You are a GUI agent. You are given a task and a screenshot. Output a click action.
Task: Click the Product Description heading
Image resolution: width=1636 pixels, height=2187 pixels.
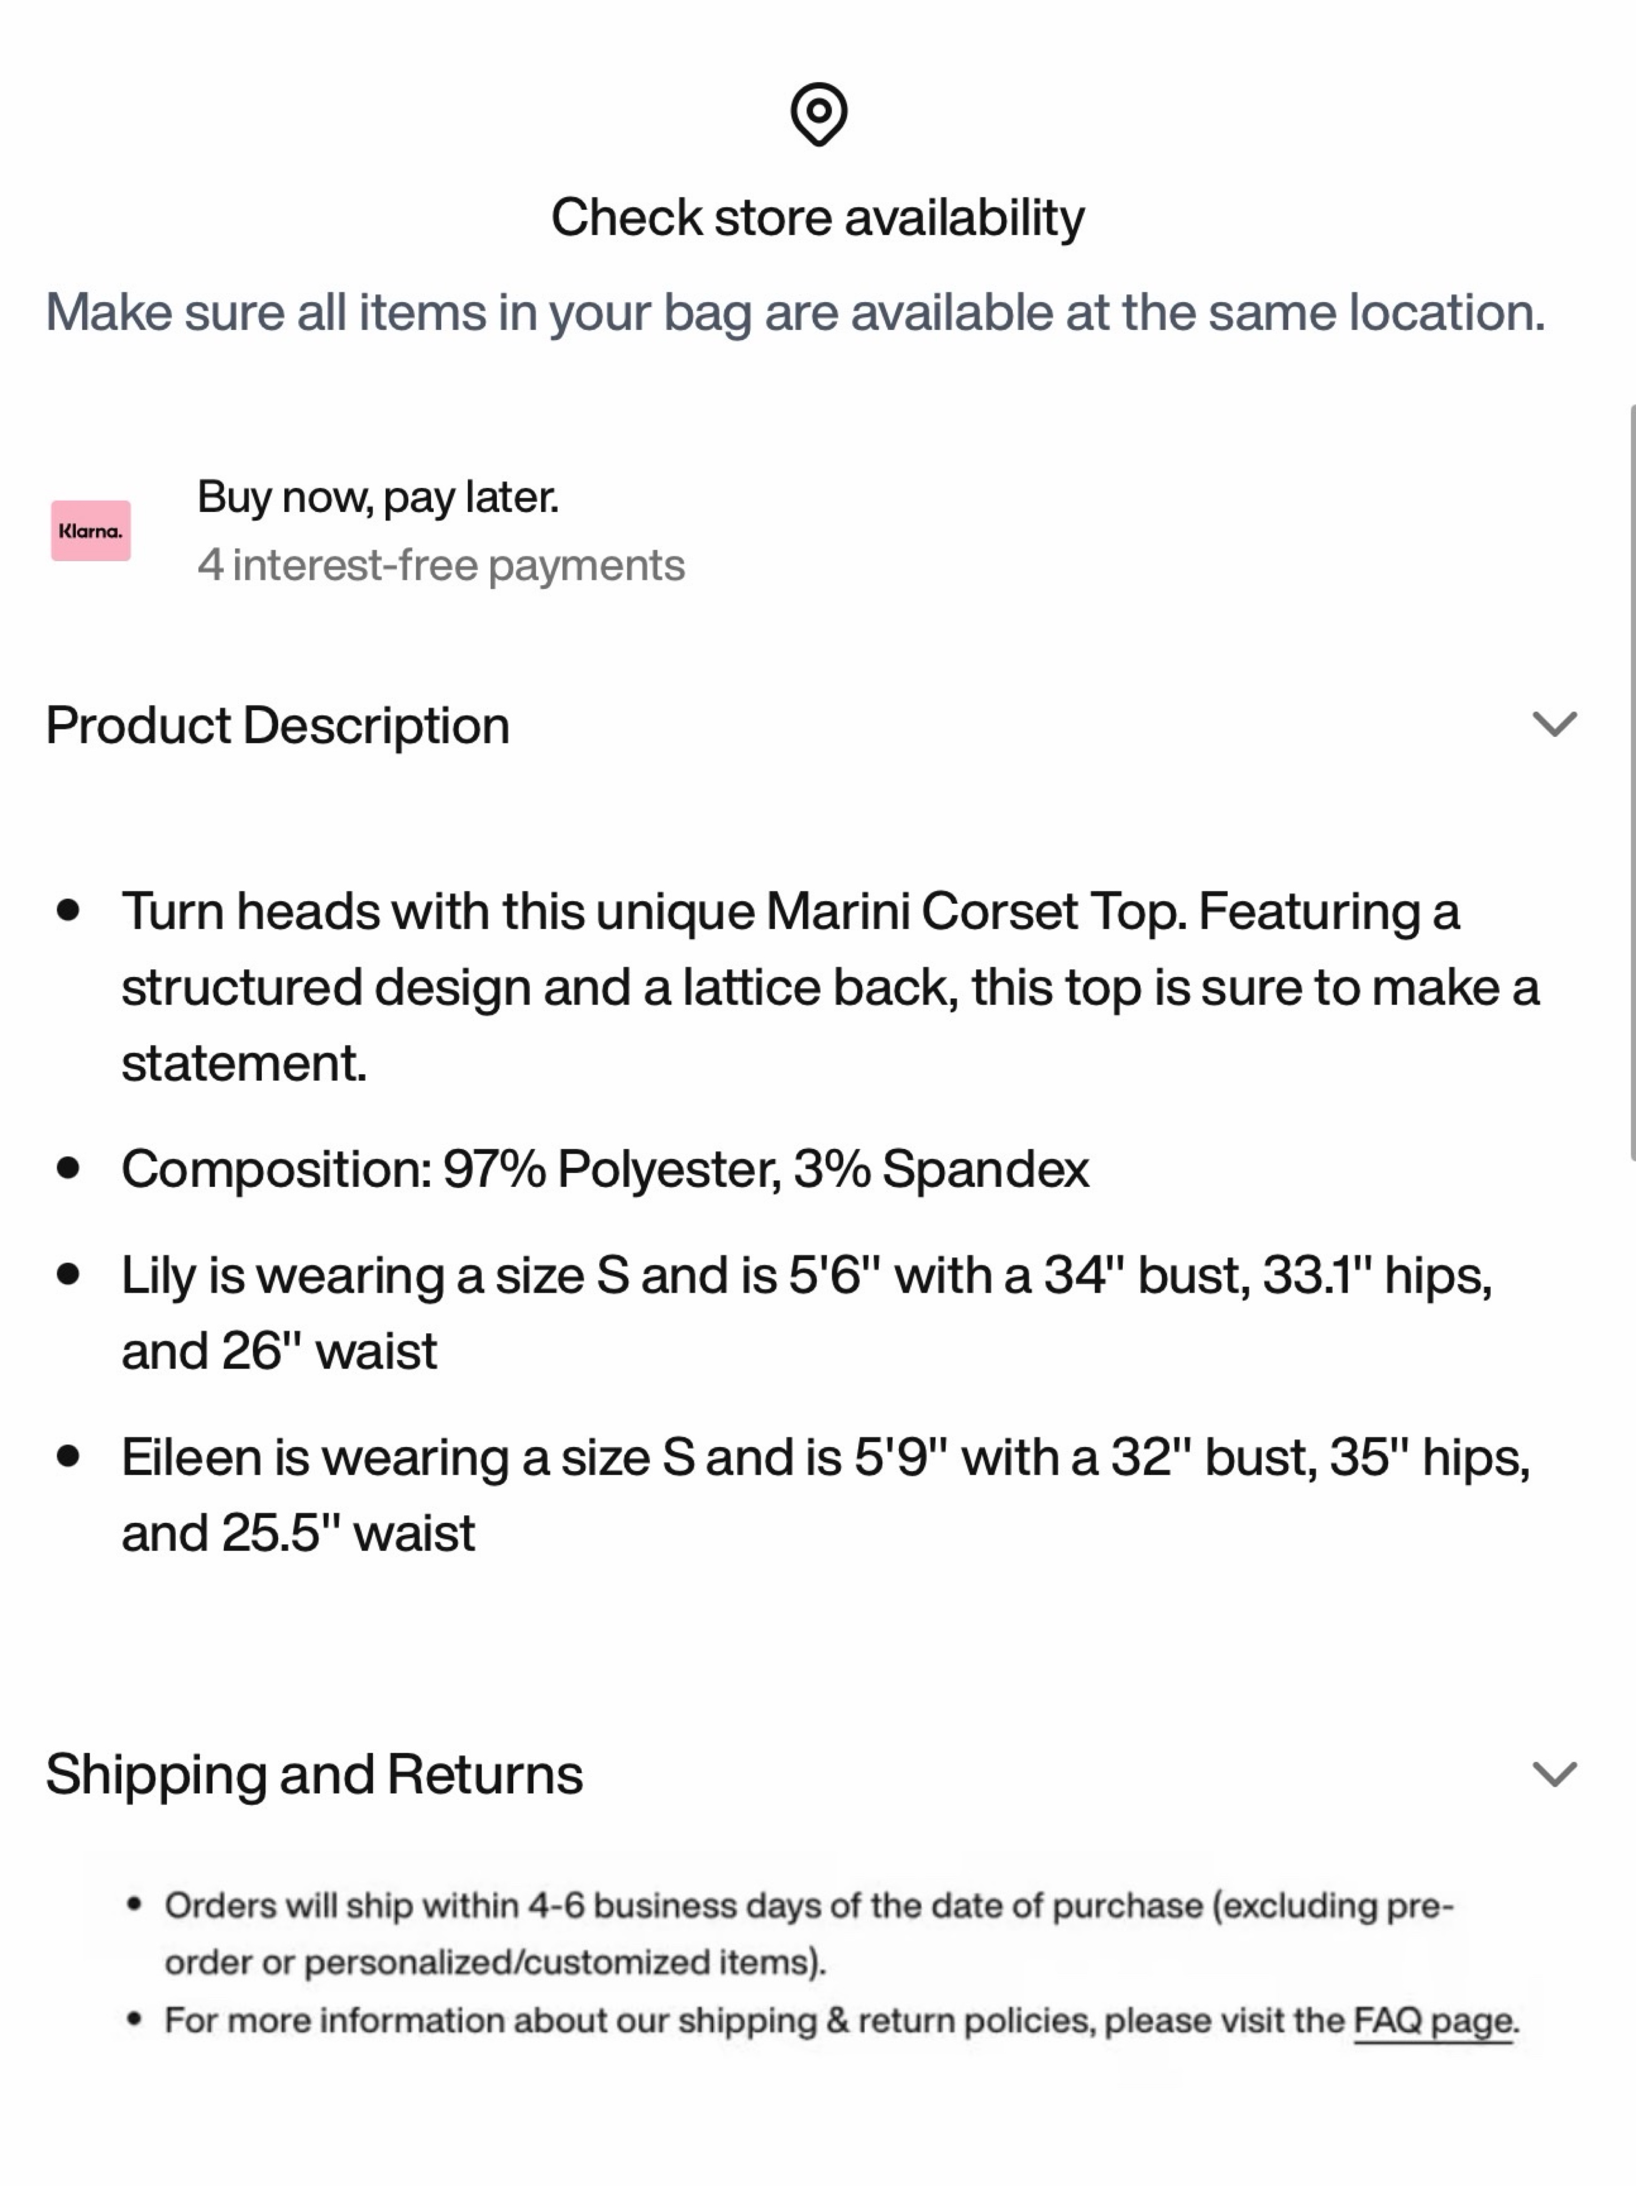278,726
